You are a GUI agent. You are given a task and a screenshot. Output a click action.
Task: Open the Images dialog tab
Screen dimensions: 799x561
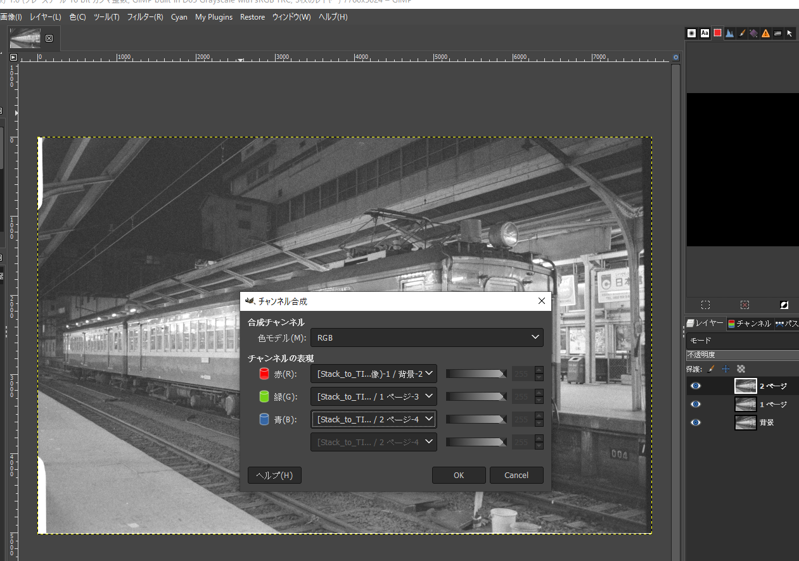(x=777, y=33)
